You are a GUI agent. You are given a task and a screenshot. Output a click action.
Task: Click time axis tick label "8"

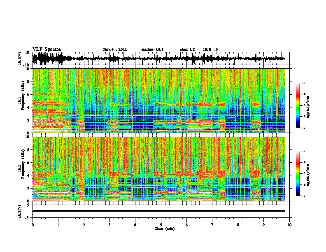tap(238, 225)
